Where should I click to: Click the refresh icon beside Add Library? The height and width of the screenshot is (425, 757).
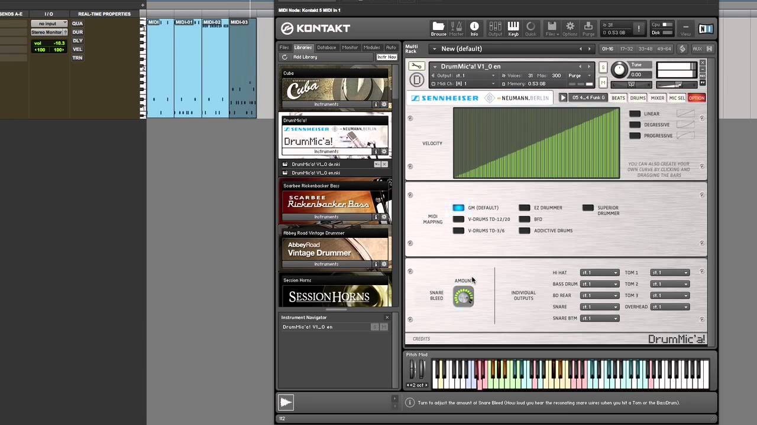point(284,57)
